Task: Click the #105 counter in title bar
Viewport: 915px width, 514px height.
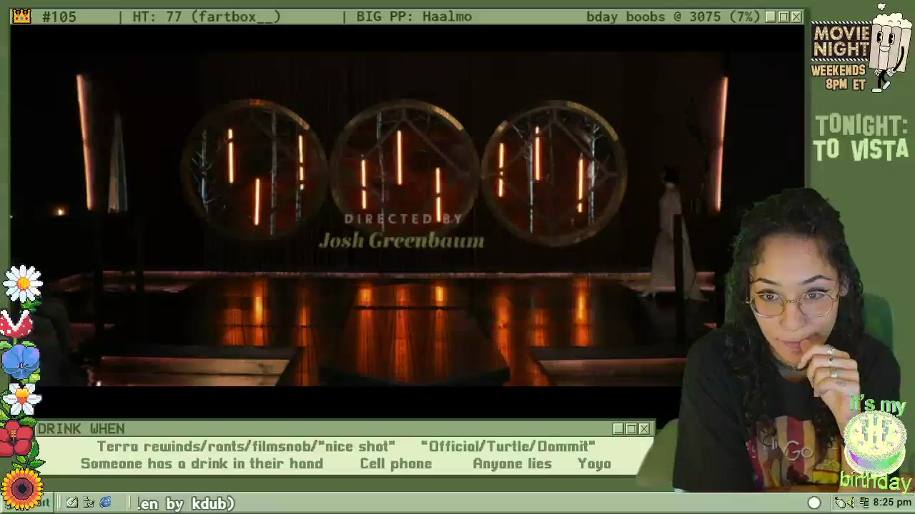Action: click(59, 17)
